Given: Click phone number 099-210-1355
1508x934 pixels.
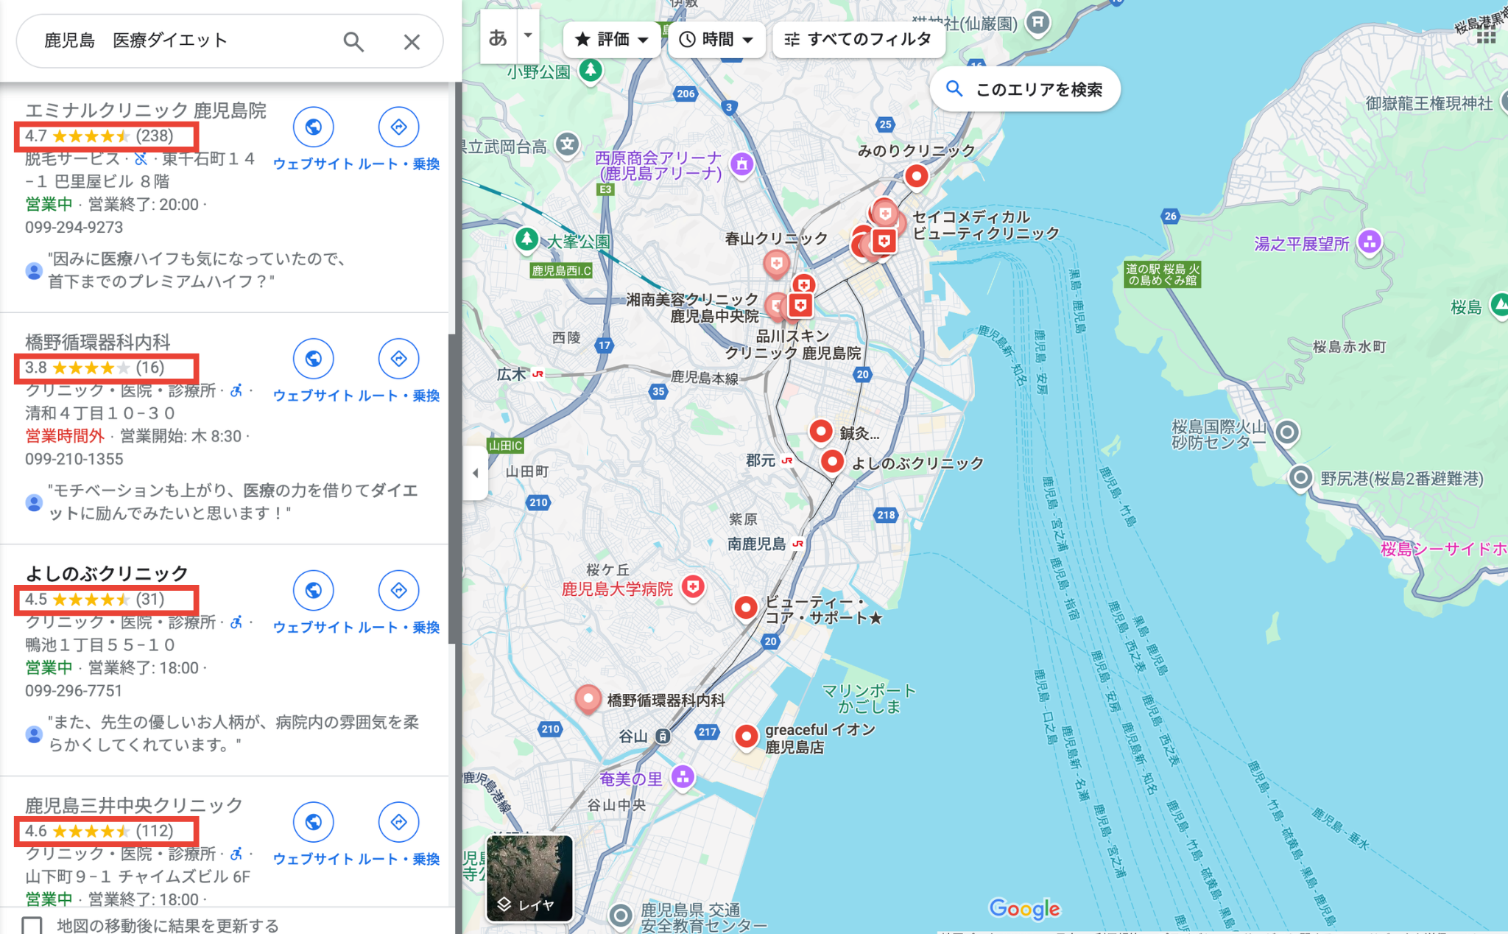Looking at the screenshot, I should pyautogui.click(x=74, y=459).
